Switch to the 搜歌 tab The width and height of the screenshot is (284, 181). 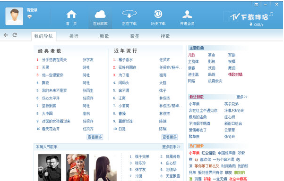click(165, 36)
